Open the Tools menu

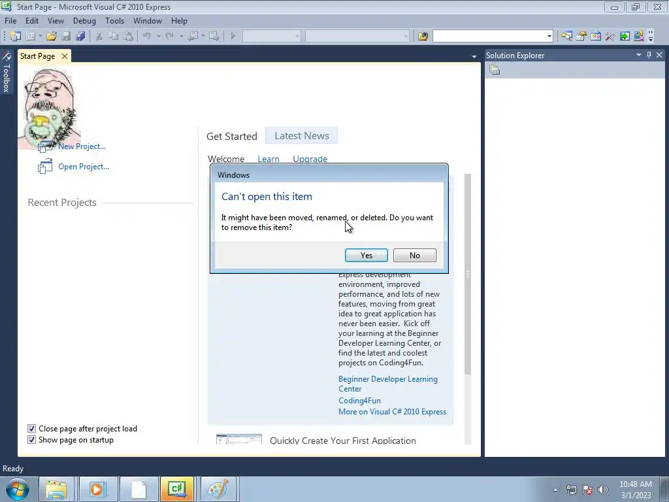115,21
